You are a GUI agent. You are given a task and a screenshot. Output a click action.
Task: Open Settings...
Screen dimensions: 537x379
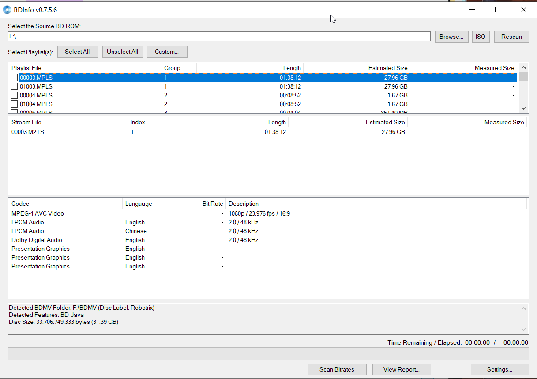tap(500, 369)
